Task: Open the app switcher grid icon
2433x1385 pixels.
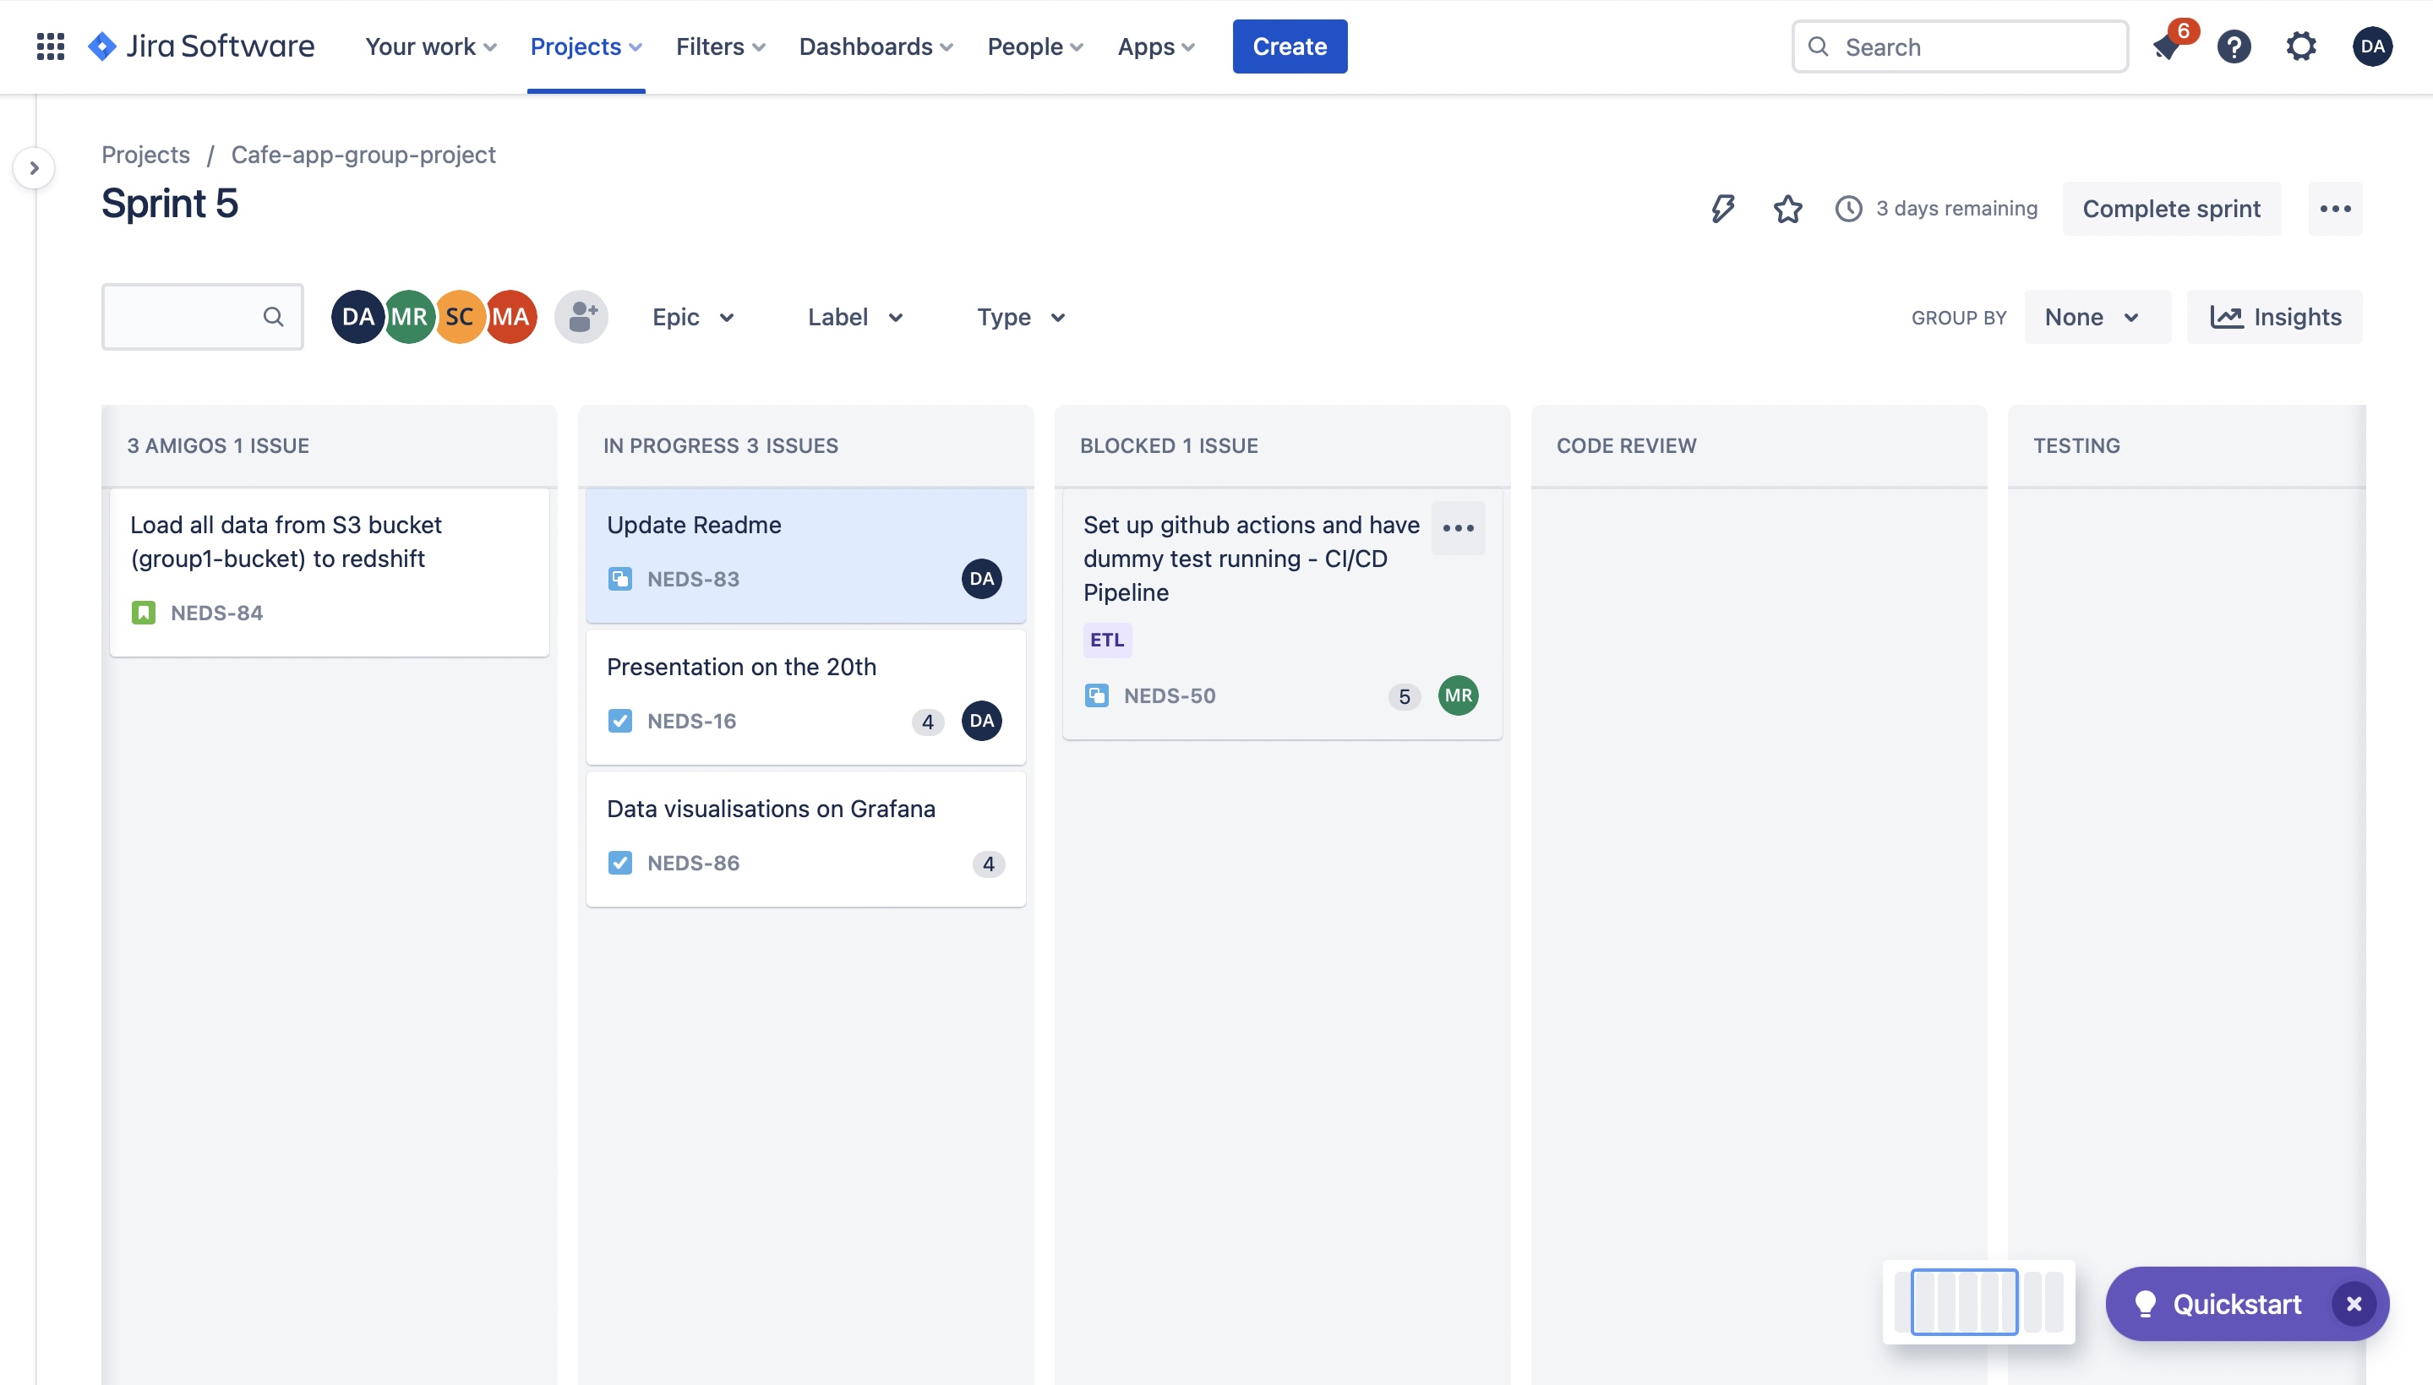Action: point(51,46)
